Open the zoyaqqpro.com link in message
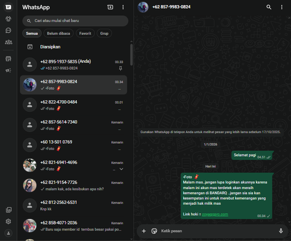 click(215, 214)
